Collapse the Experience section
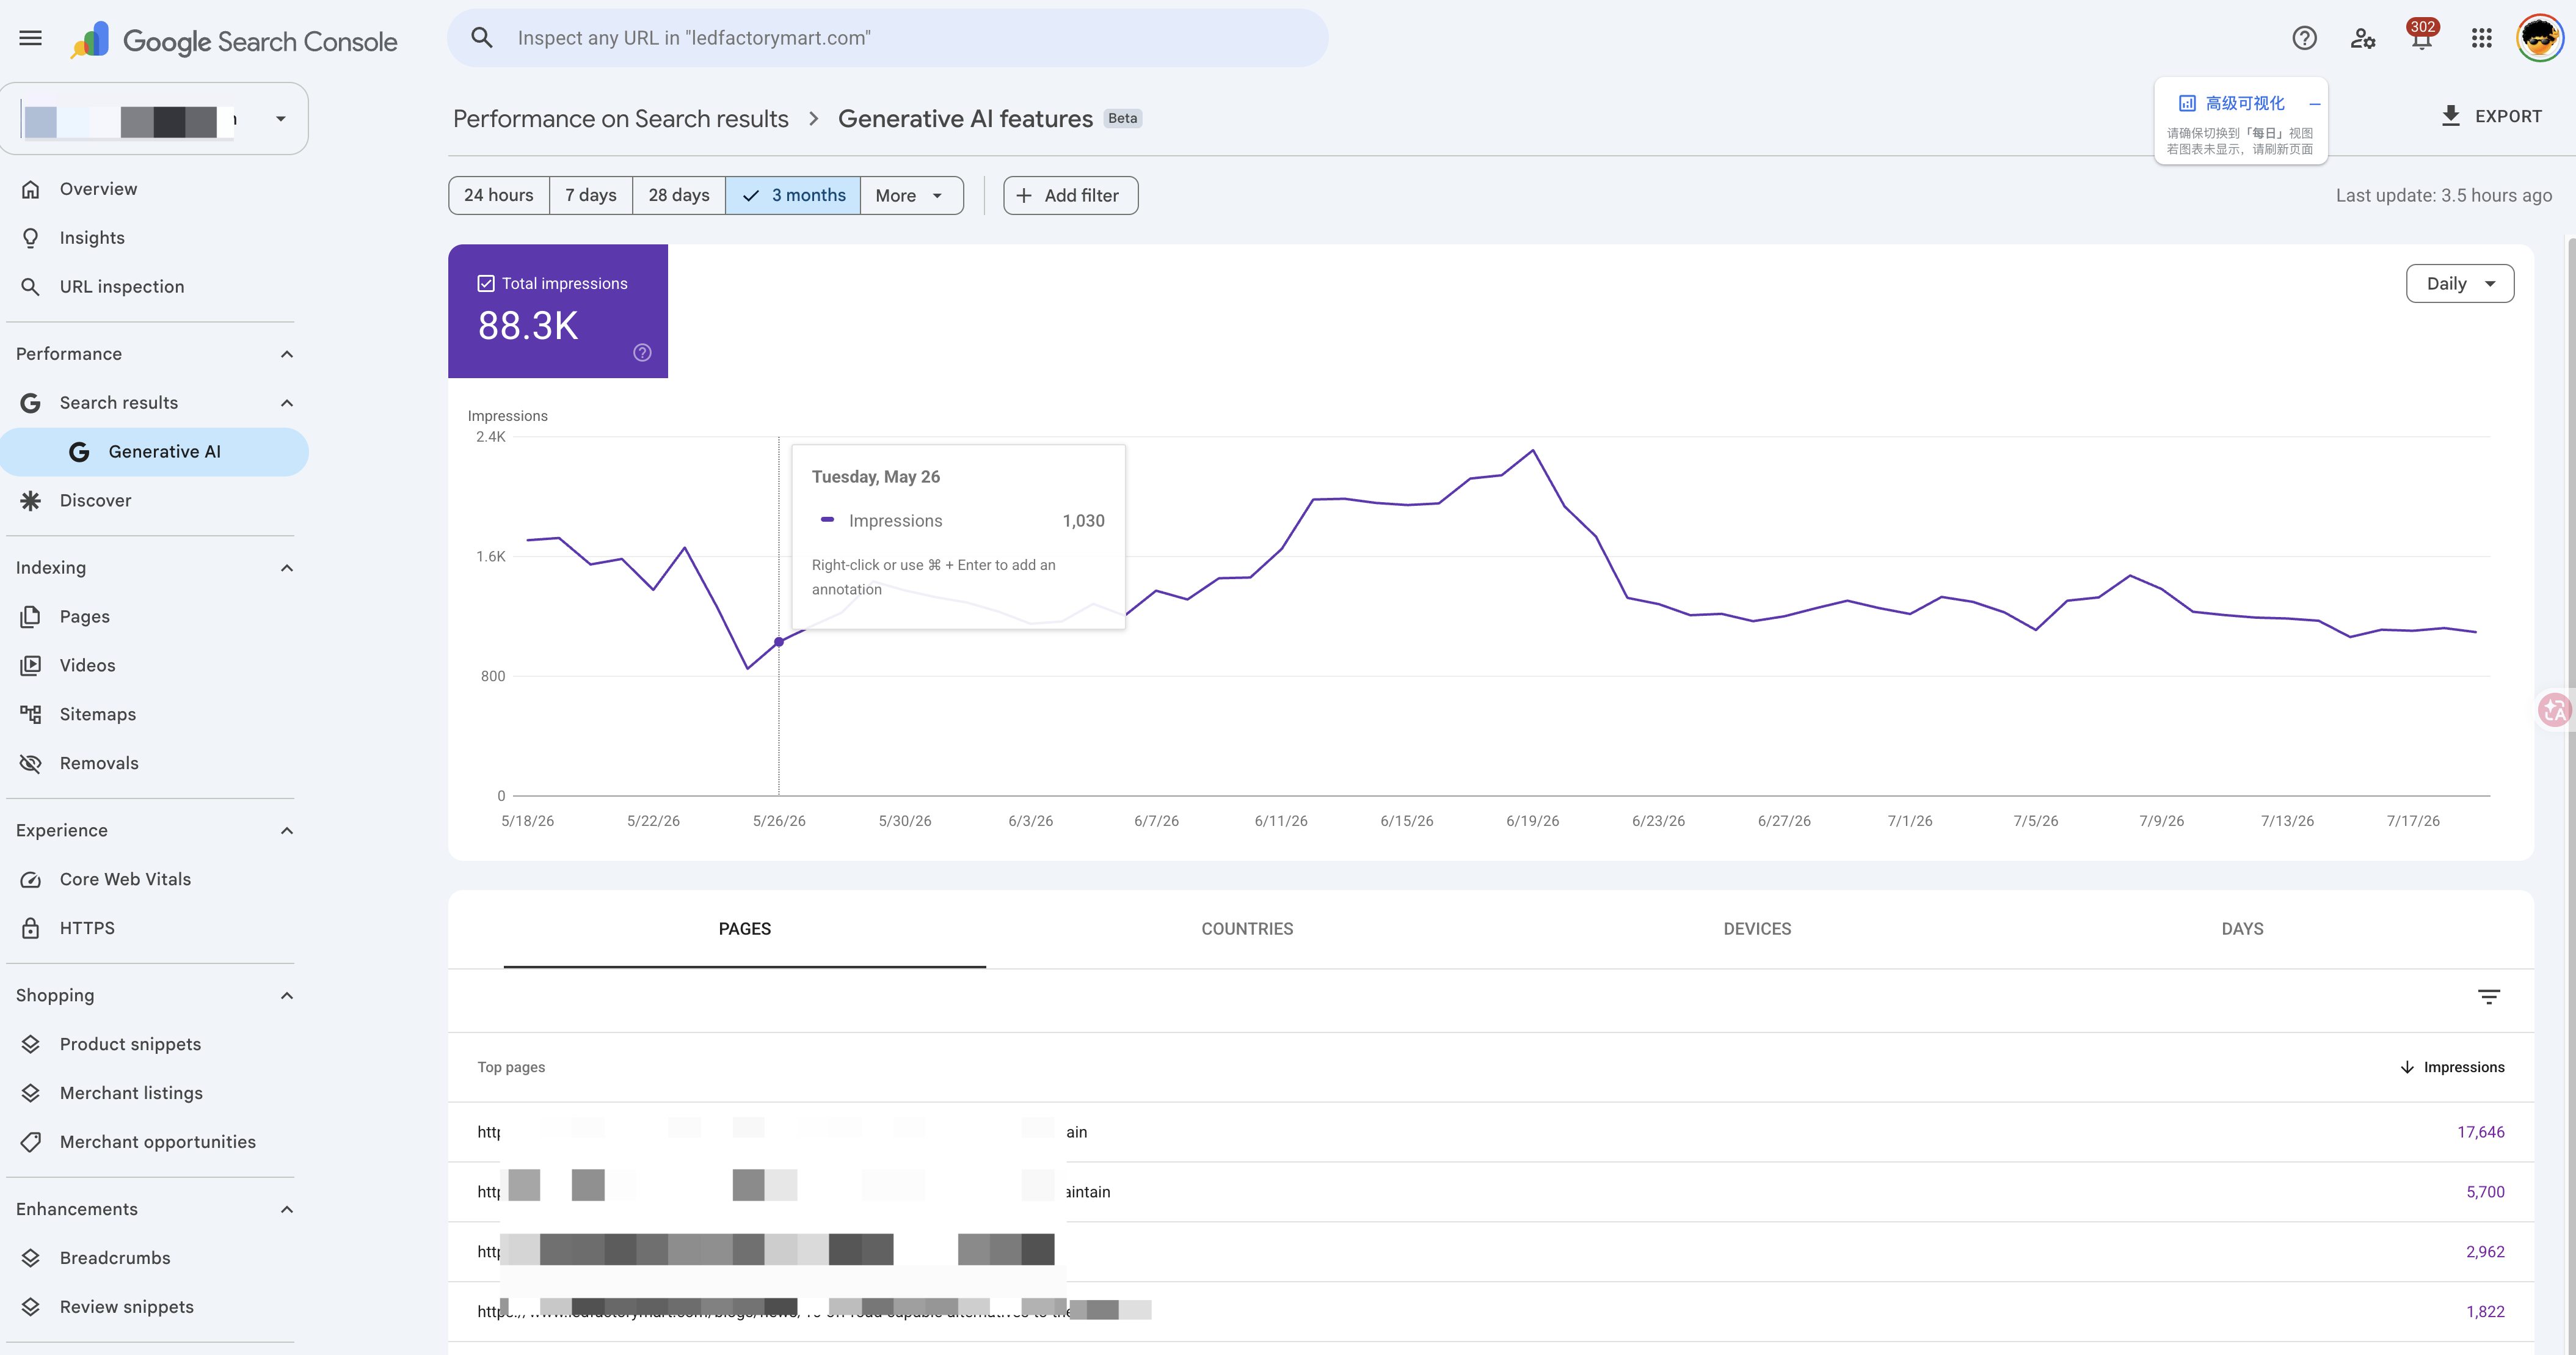Image resolution: width=2576 pixels, height=1355 pixels. 287,831
